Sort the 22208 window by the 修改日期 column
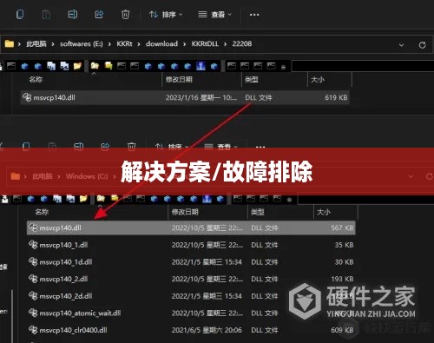The image size is (434, 343). 179,79
